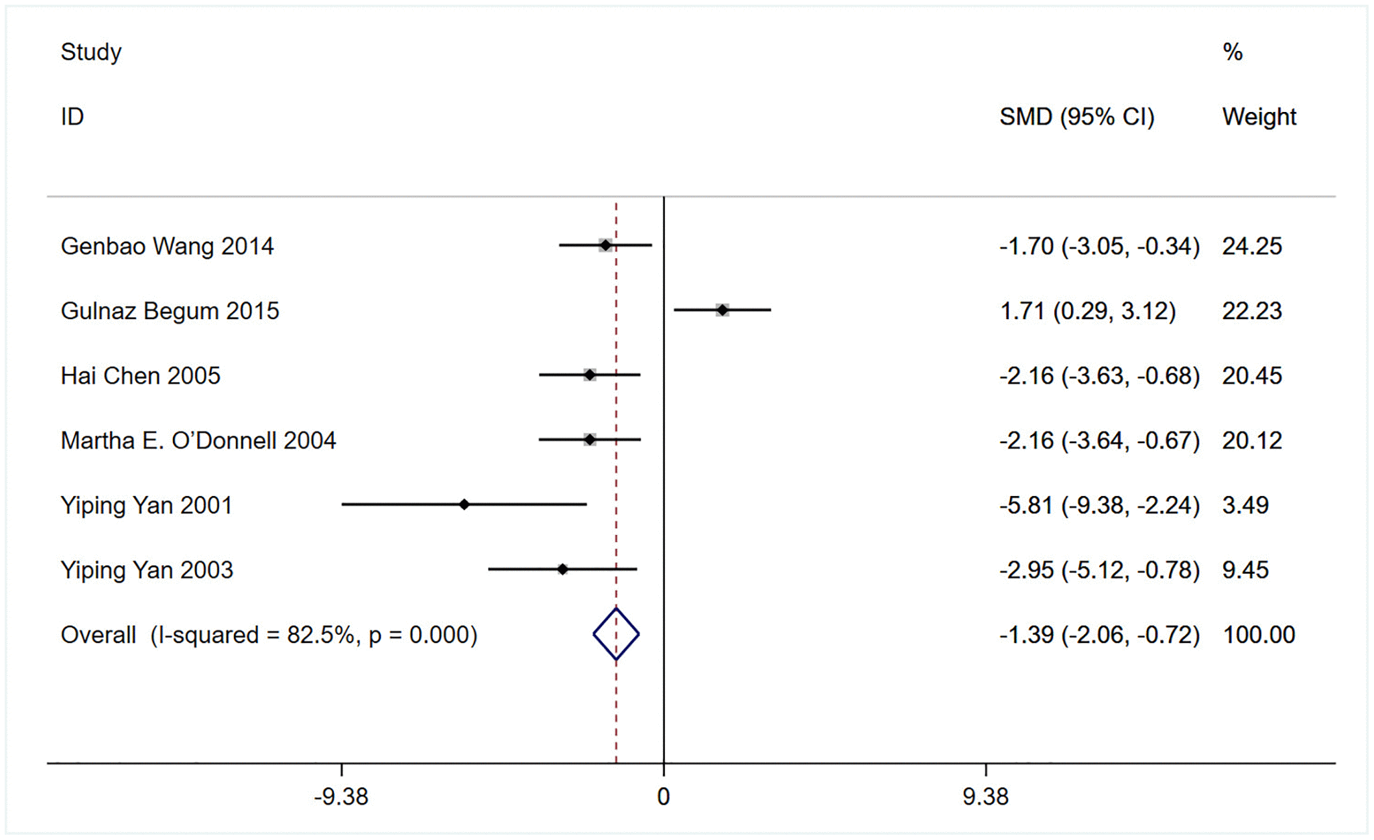Click the 0 axis tick label
Viewport: 1374px width, 840px height.
(663, 796)
